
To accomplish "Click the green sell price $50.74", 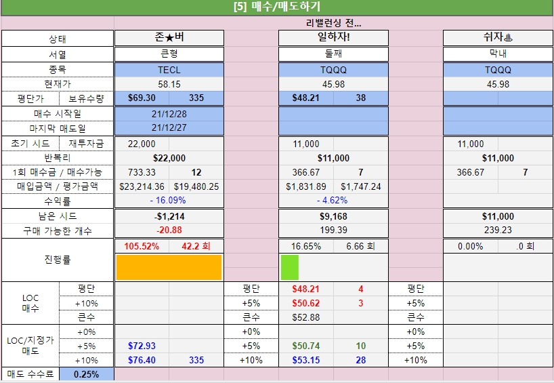I will tap(306, 346).
